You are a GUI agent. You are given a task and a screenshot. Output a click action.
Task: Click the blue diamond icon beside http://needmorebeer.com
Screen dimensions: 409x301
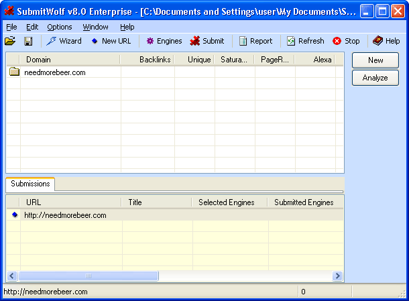[x=15, y=215]
